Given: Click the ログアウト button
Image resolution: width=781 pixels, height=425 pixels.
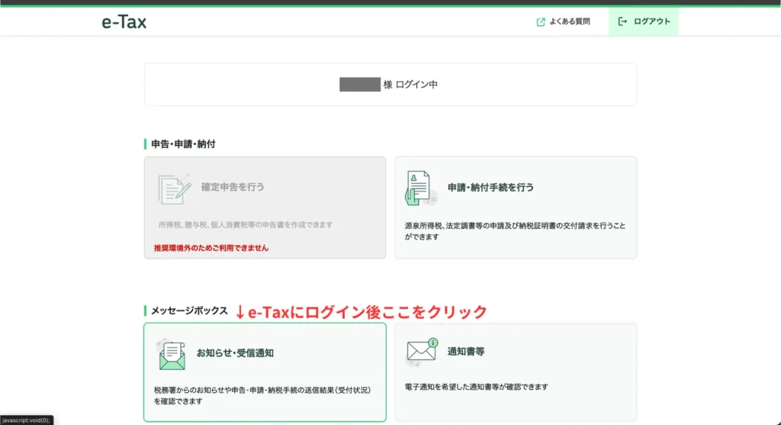Looking at the screenshot, I should pos(644,21).
